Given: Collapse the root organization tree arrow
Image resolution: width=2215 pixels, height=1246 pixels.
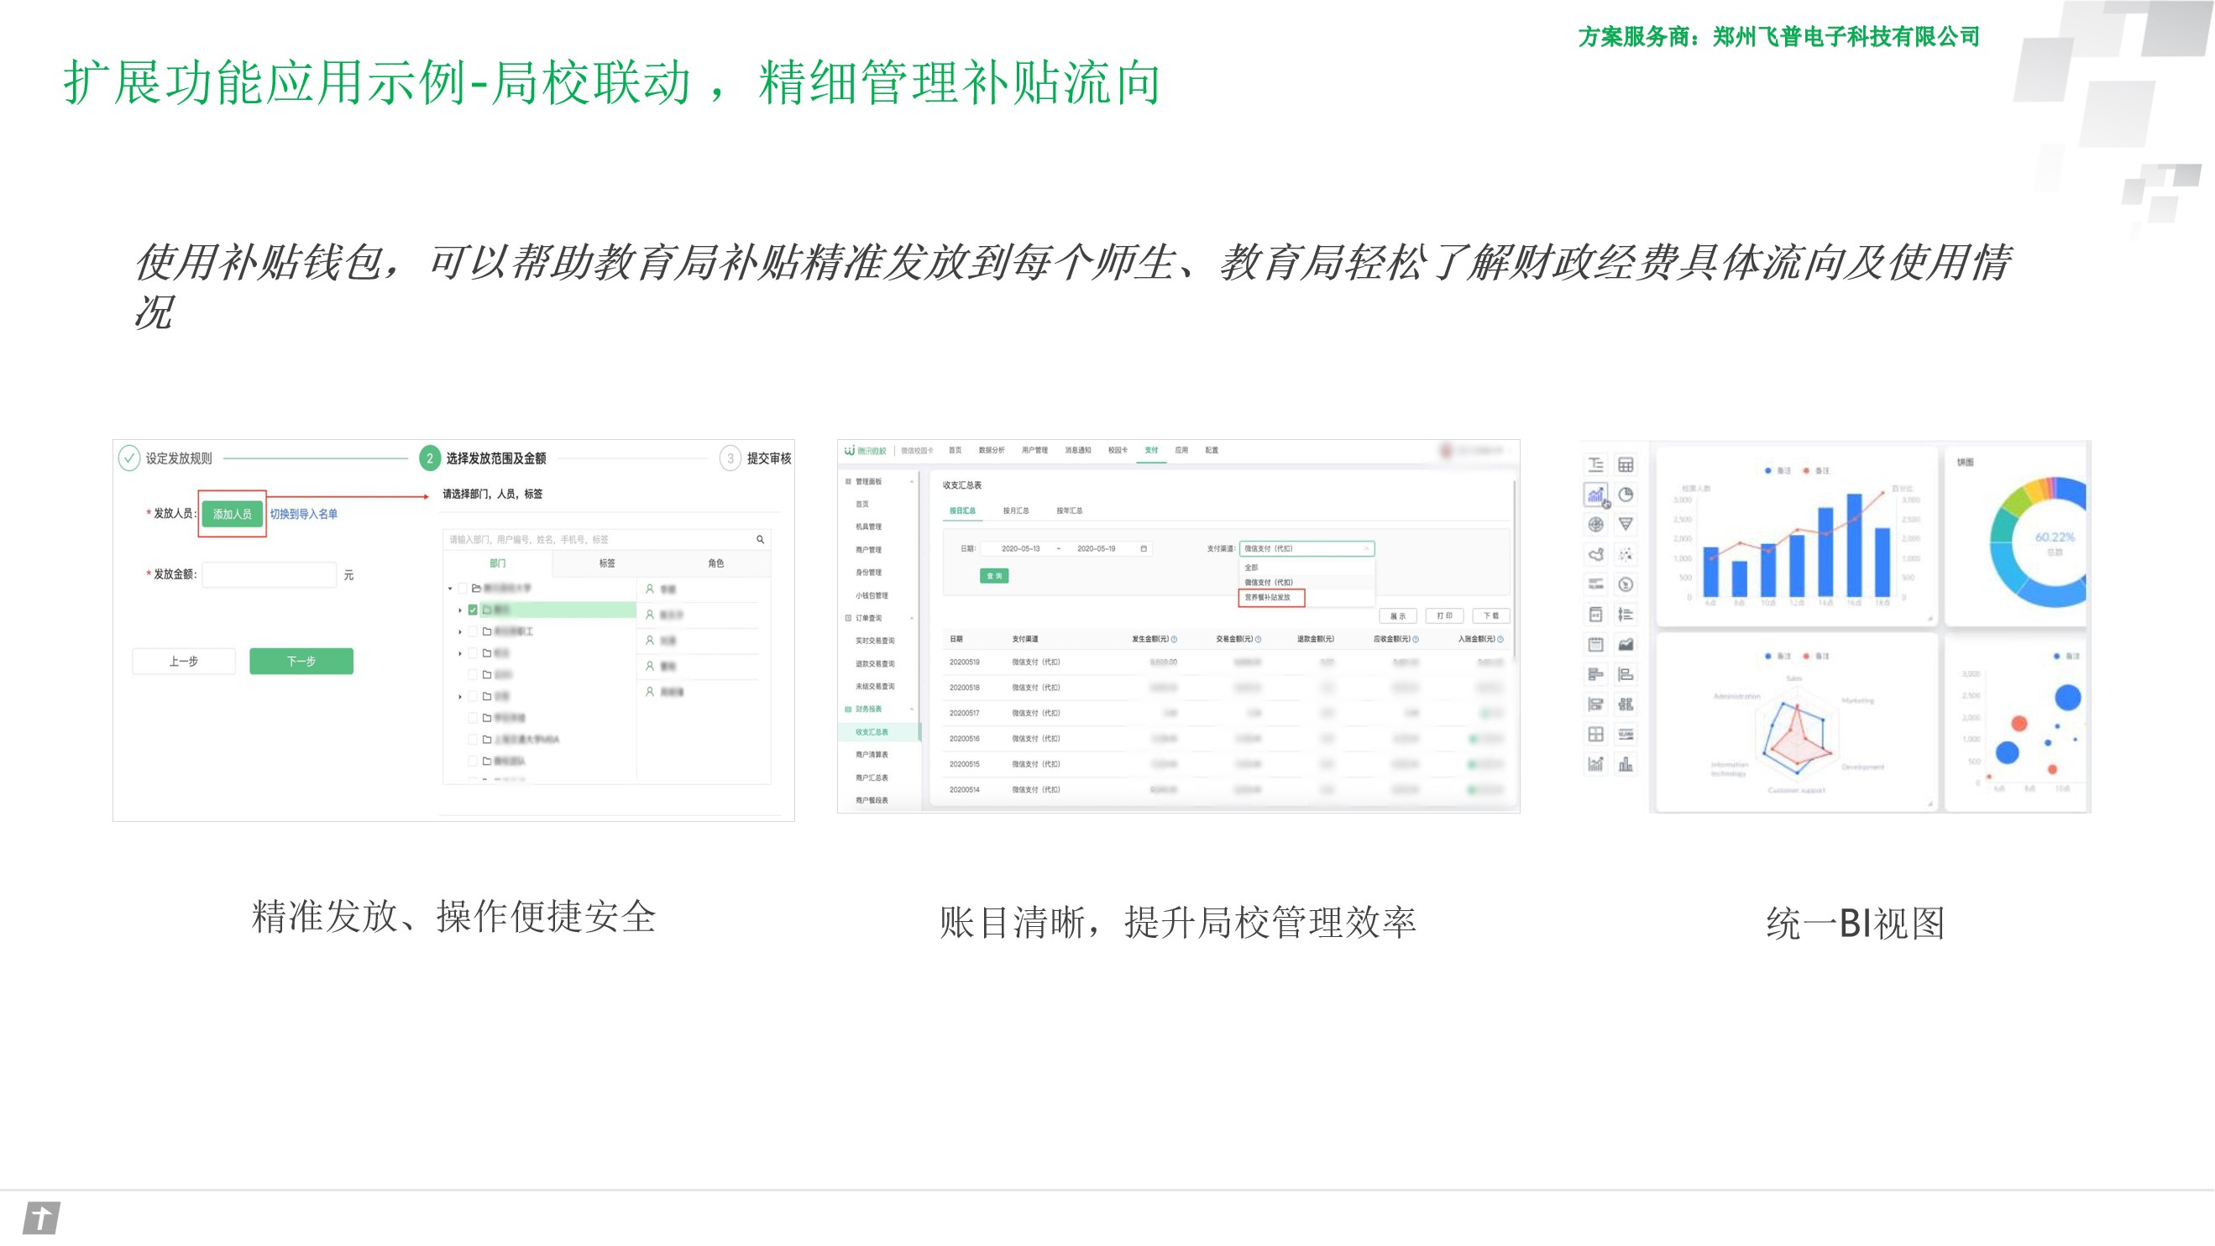Looking at the screenshot, I should coord(450,589).
